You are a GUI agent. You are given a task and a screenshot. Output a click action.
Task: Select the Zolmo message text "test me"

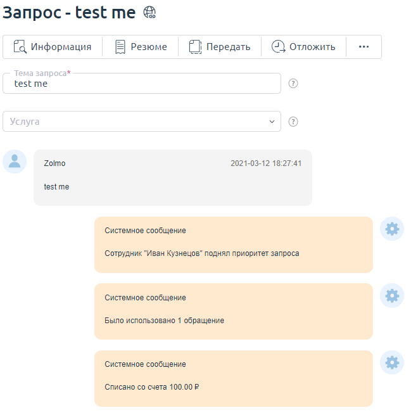[56, 187]
